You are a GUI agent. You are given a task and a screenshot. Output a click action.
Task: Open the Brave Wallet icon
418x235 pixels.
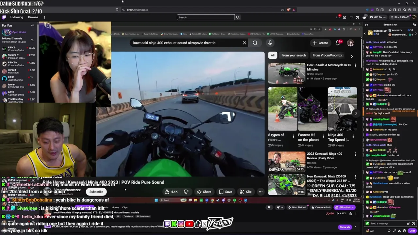click(399, 10)
